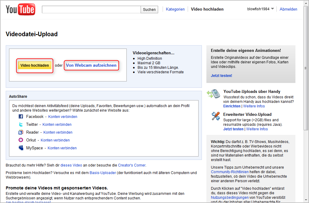Click the Video hochladen button

coord(34,65)
